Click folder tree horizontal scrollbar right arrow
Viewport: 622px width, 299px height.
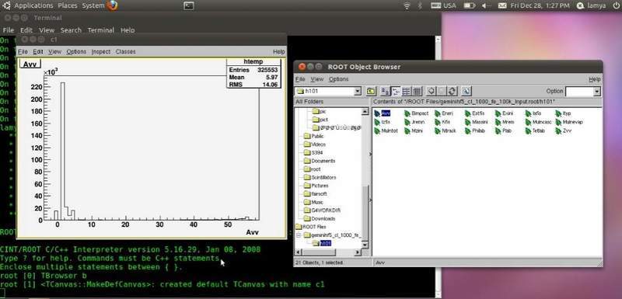coord(358,252)
